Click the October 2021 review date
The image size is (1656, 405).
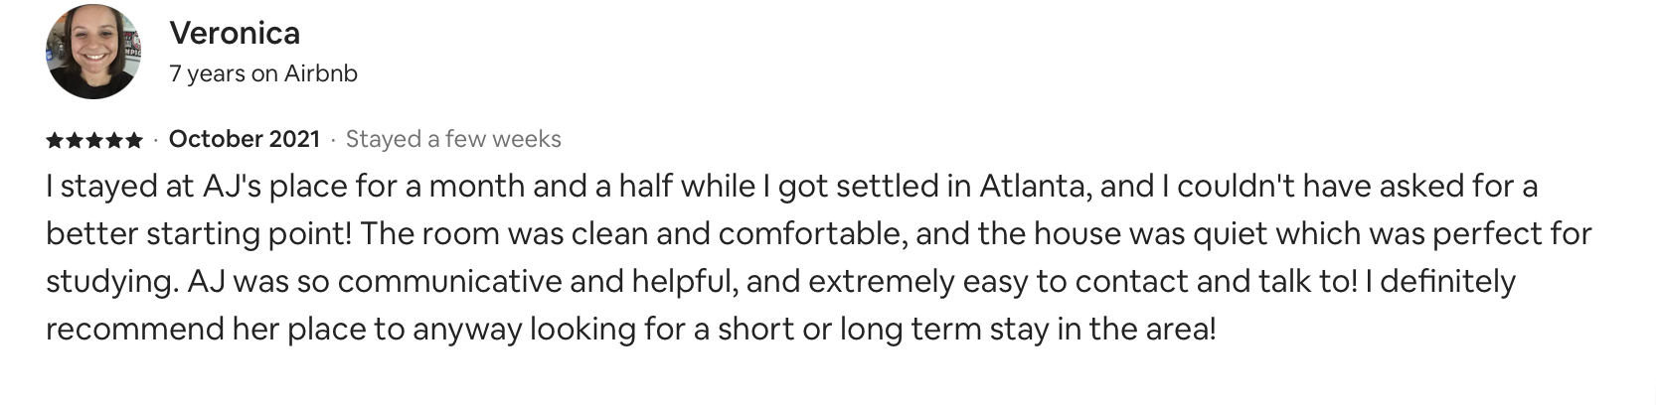(245, 139)
